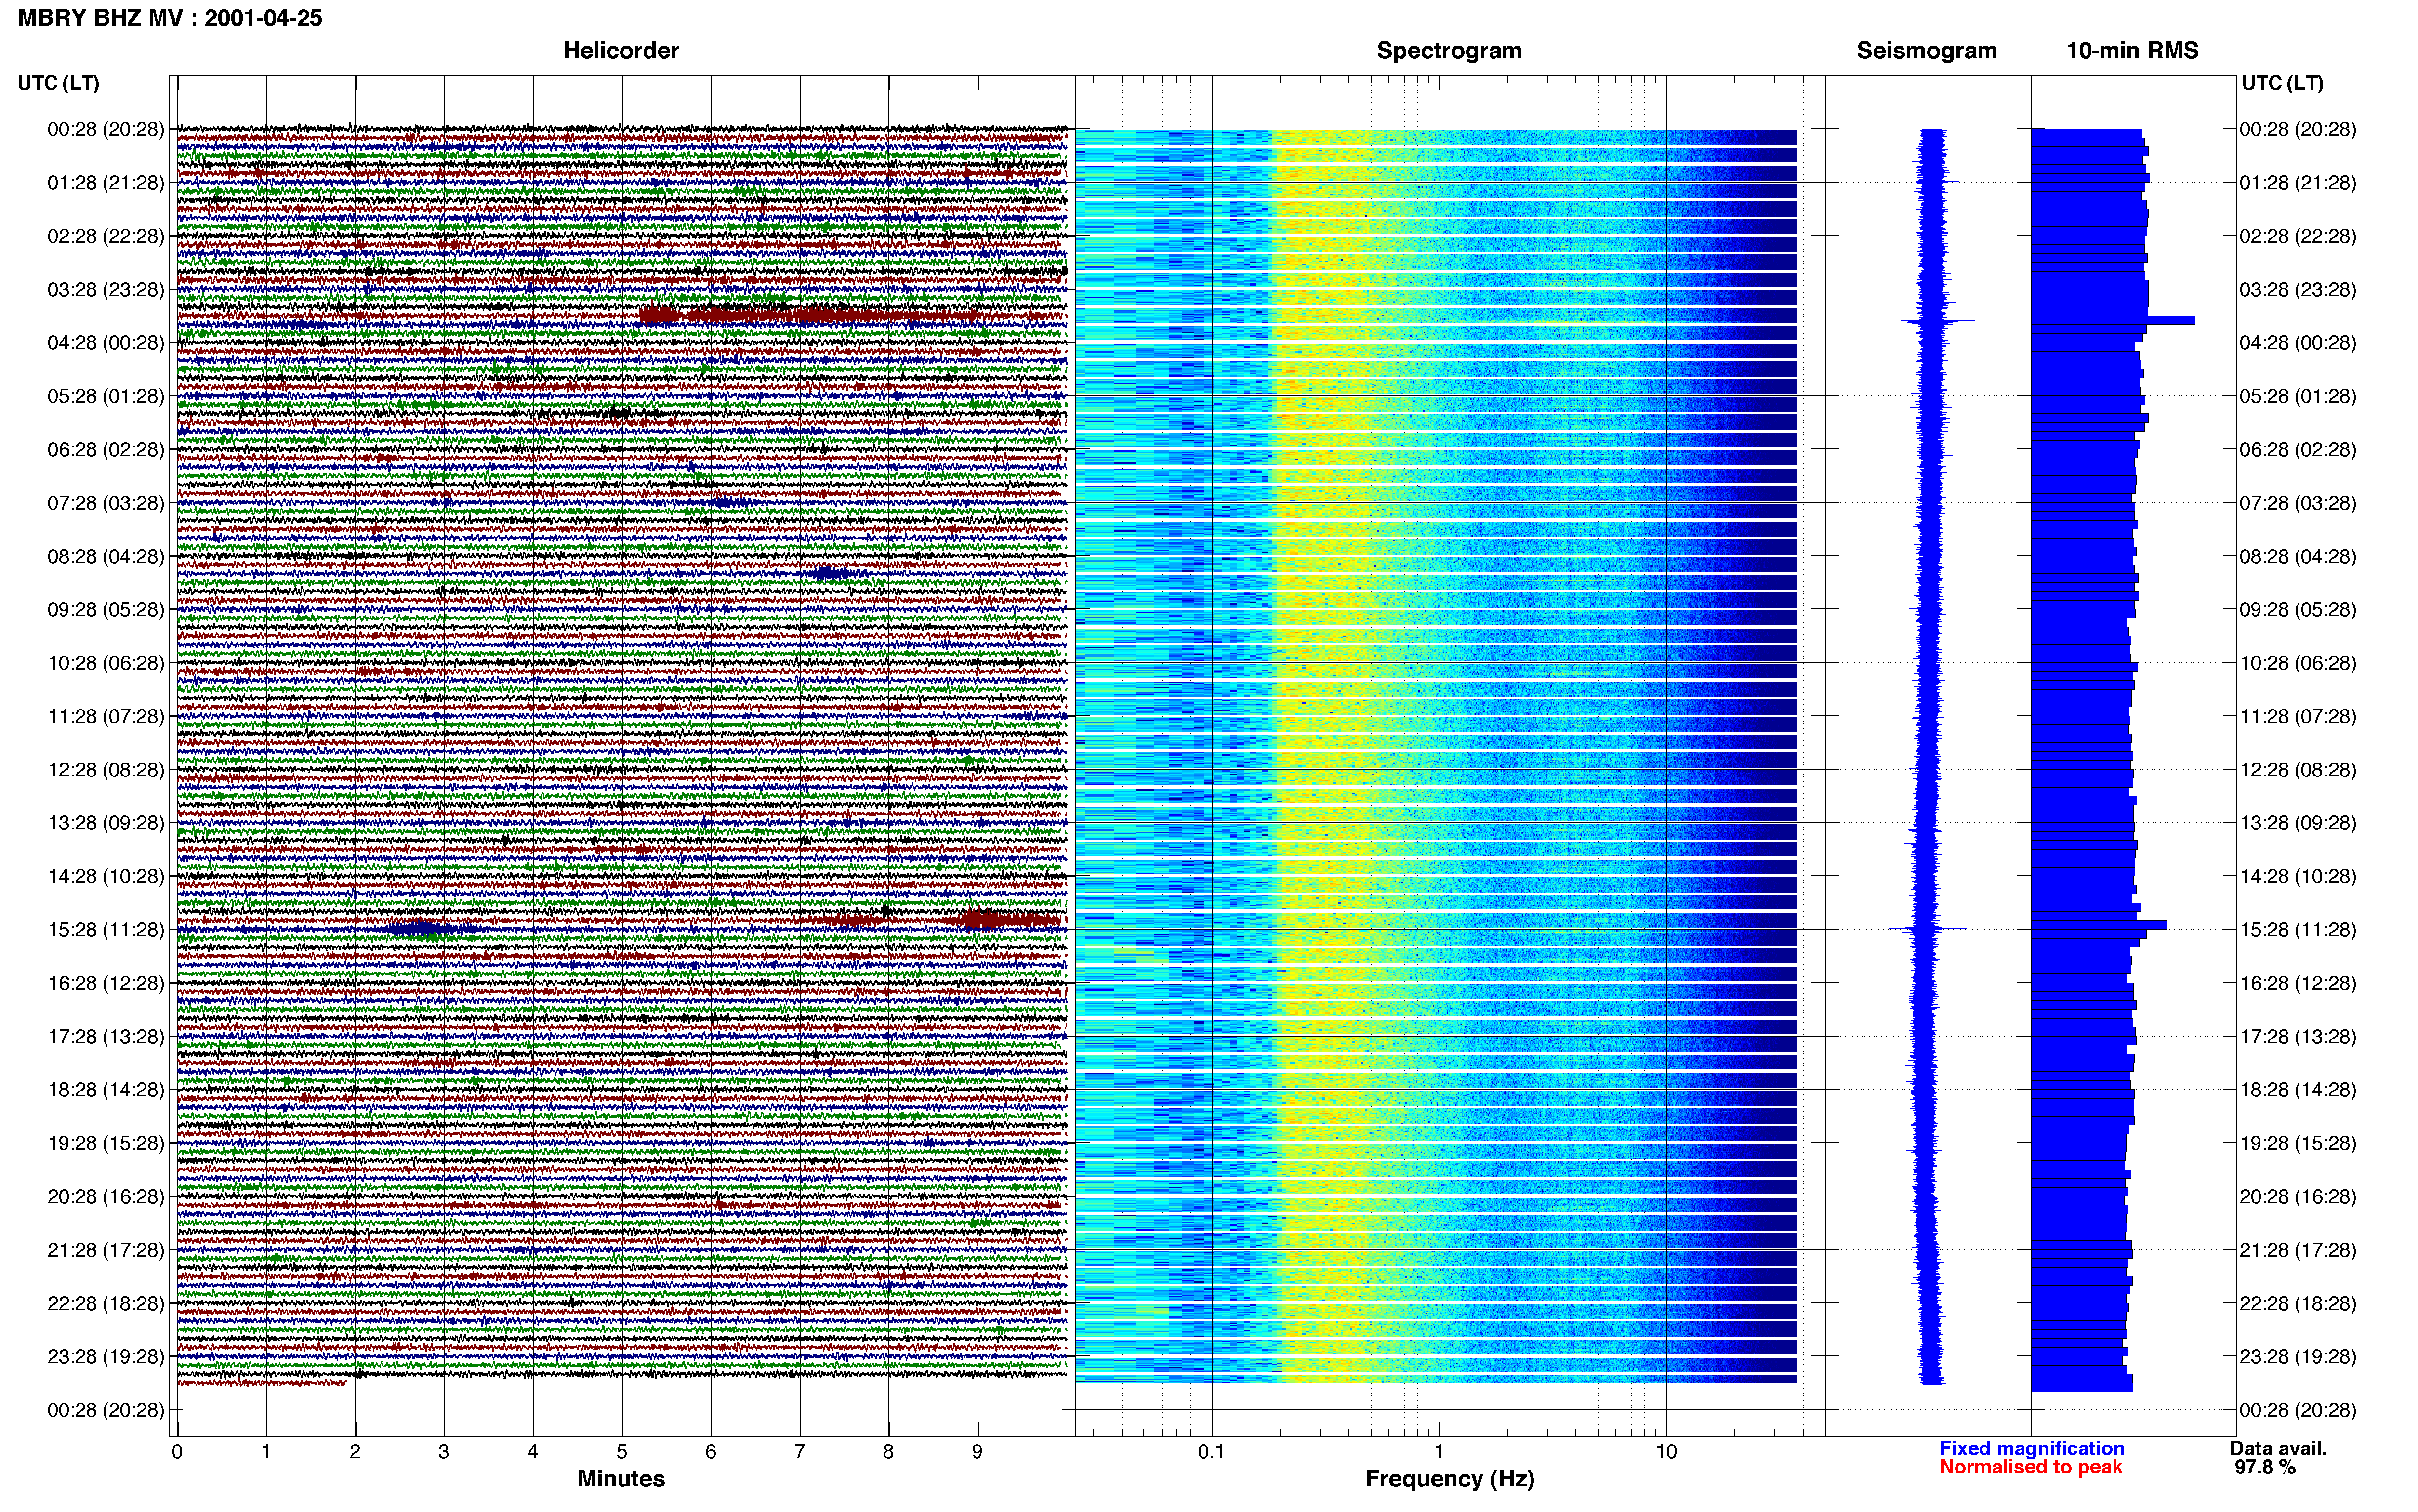
Task: Click '01:28 (21:28)' label beside the Helicorder
Action: (x=106, y=183)
